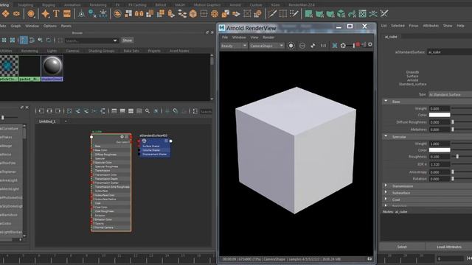
Task: Open the Attributes menu in Attribute Editor
Action: 431,26
